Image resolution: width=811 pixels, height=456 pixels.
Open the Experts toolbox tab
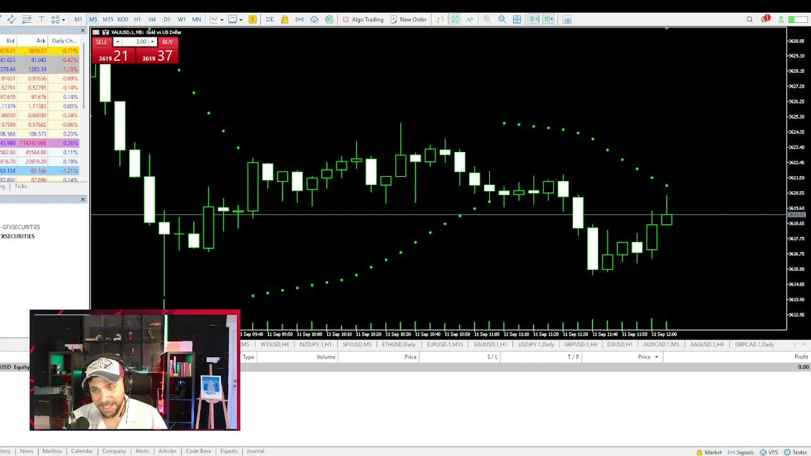(229, 451)
